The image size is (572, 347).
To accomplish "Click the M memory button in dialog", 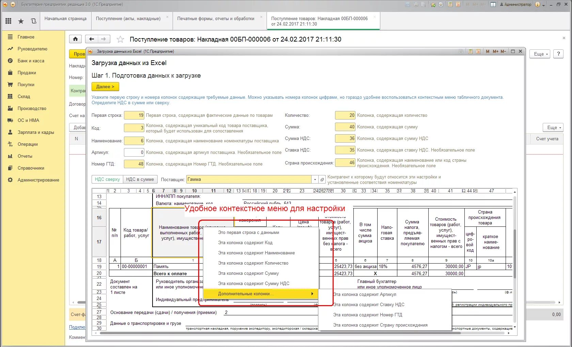I will tap(488, 51).
